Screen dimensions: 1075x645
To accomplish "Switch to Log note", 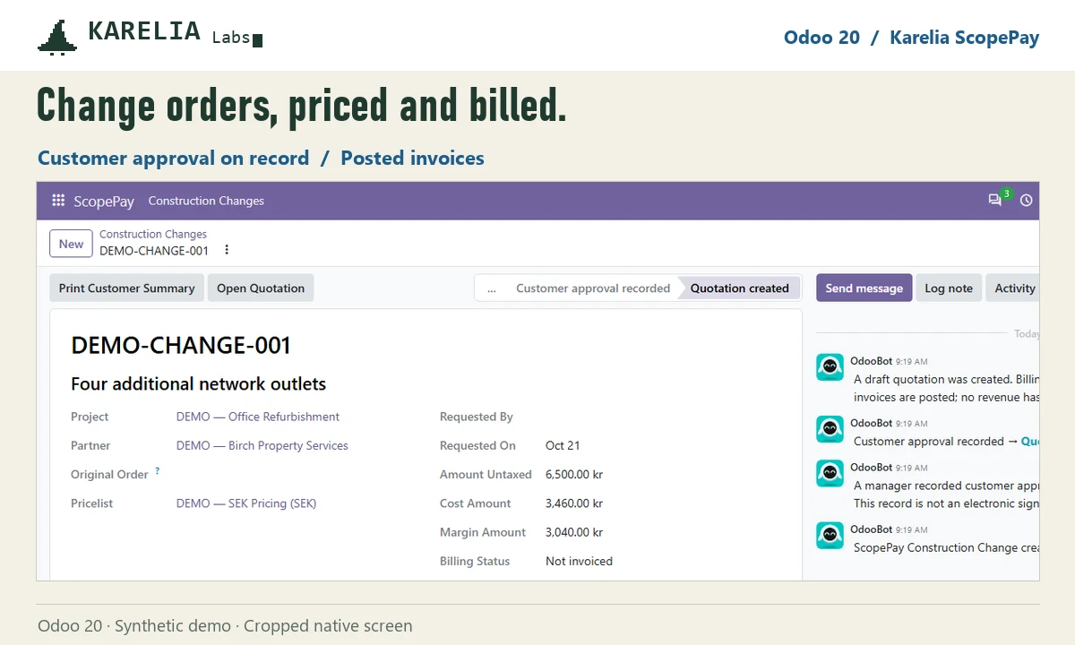I will (949, 288).
